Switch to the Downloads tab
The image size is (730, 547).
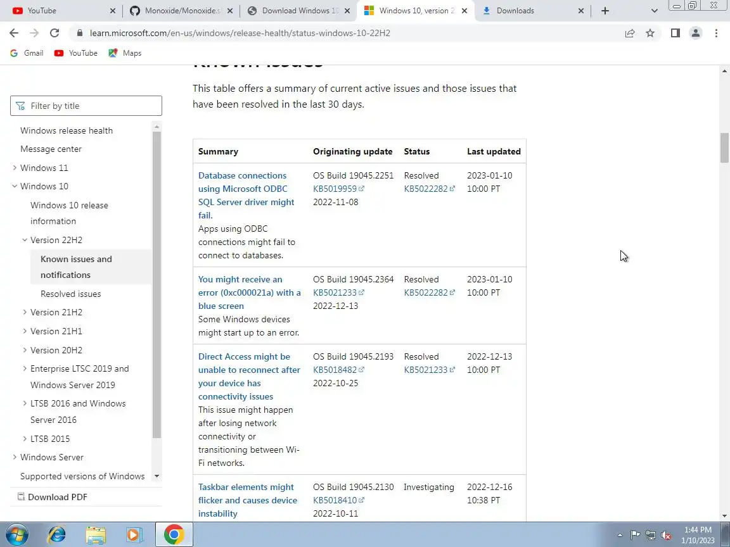pyautogui.click(x=531, y=11)
